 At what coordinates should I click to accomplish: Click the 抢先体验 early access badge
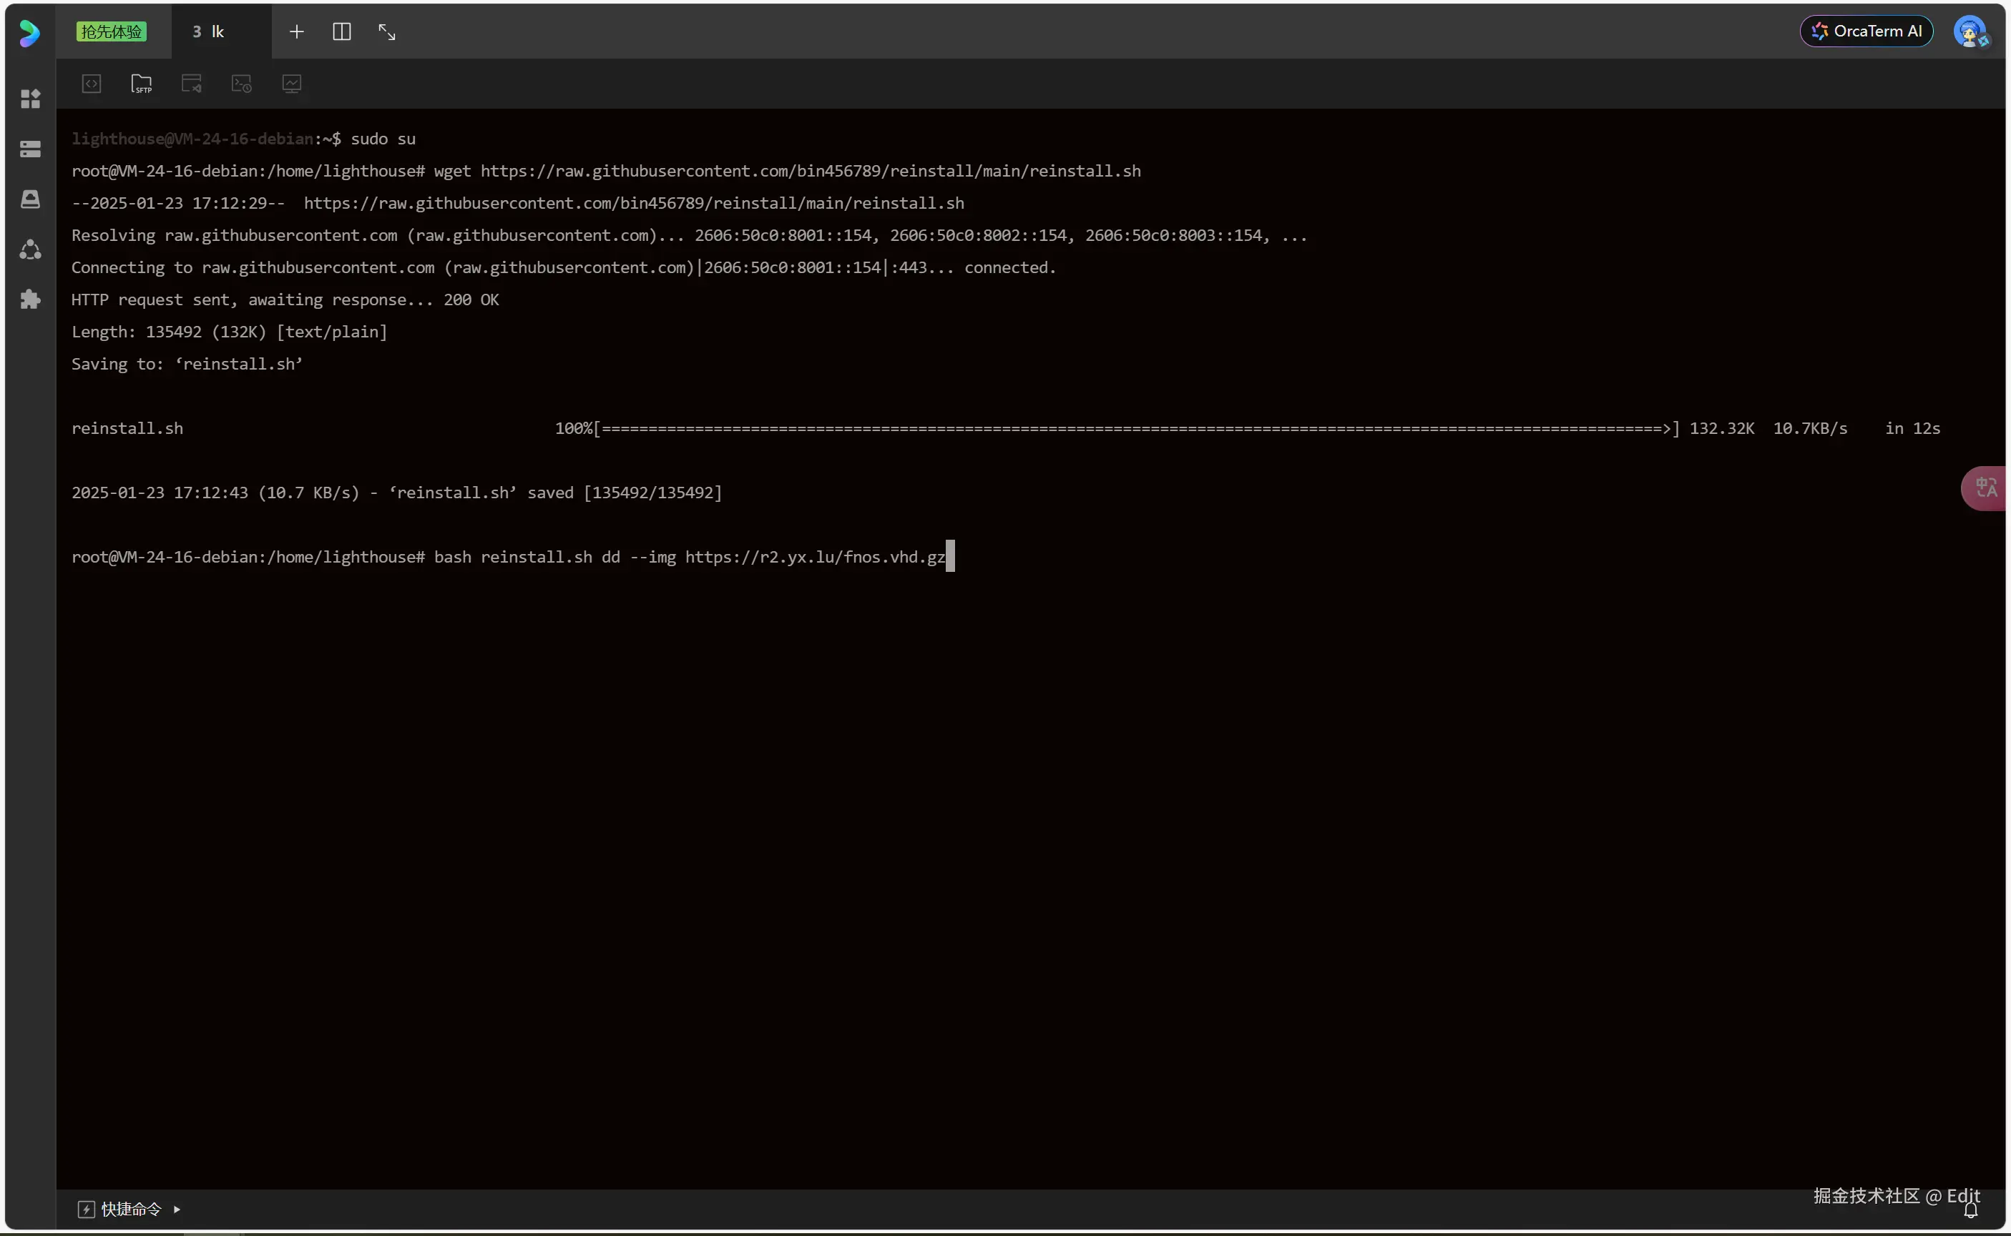pyautogui.click(x=111, y=32)
